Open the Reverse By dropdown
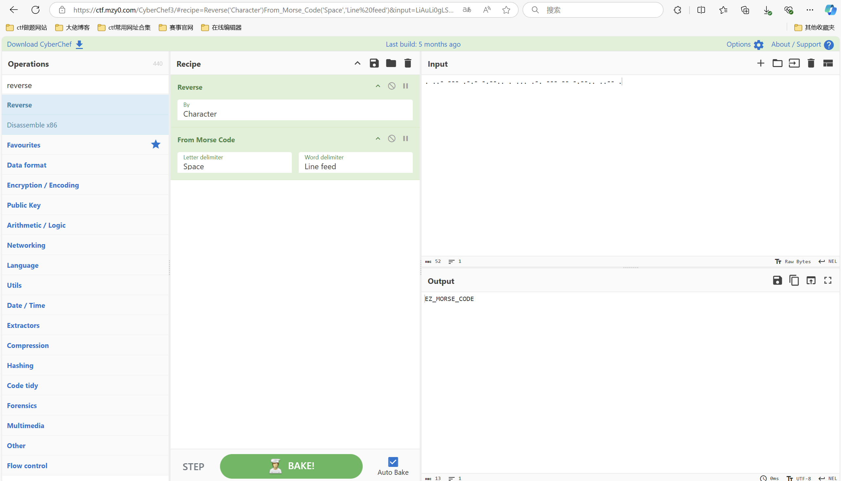Viewport: 841px width, 481px height. (295, 110)
